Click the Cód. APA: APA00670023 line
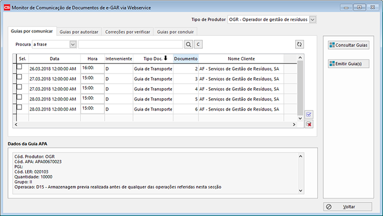Screen dimensions: 383x216 click(x=38, y=162)
